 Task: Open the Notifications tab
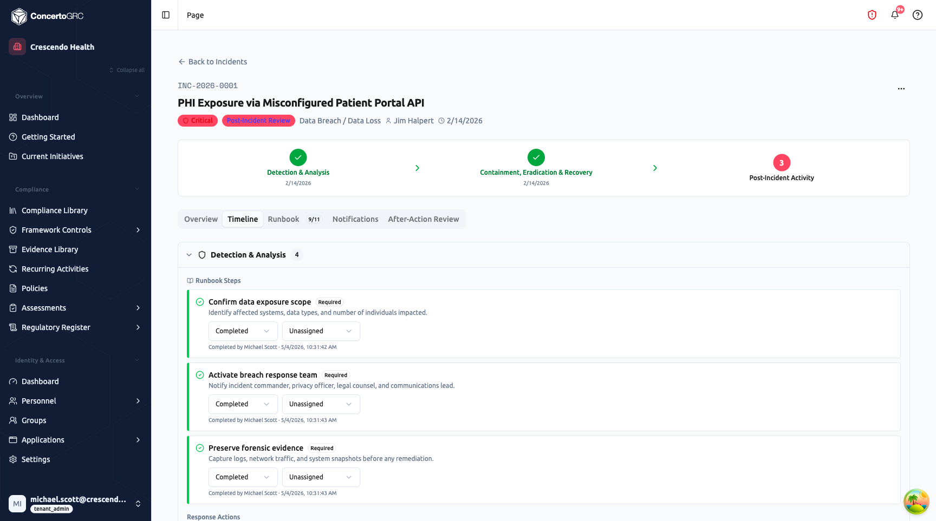click(x=355, y=219)
